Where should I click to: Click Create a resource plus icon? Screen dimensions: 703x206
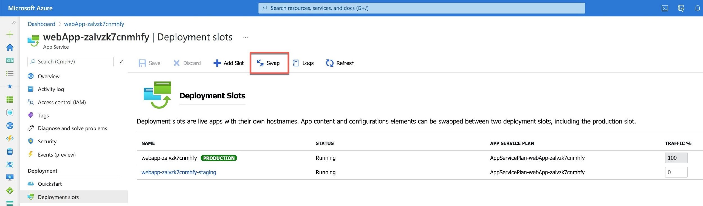click(10, 34)
